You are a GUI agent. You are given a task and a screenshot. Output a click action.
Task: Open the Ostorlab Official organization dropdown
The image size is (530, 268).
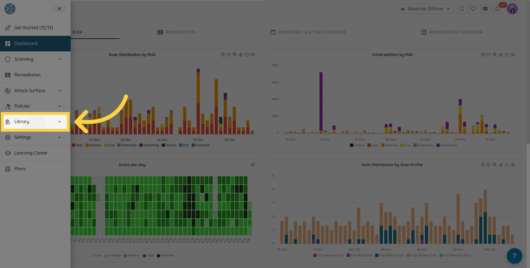(425, 9)
